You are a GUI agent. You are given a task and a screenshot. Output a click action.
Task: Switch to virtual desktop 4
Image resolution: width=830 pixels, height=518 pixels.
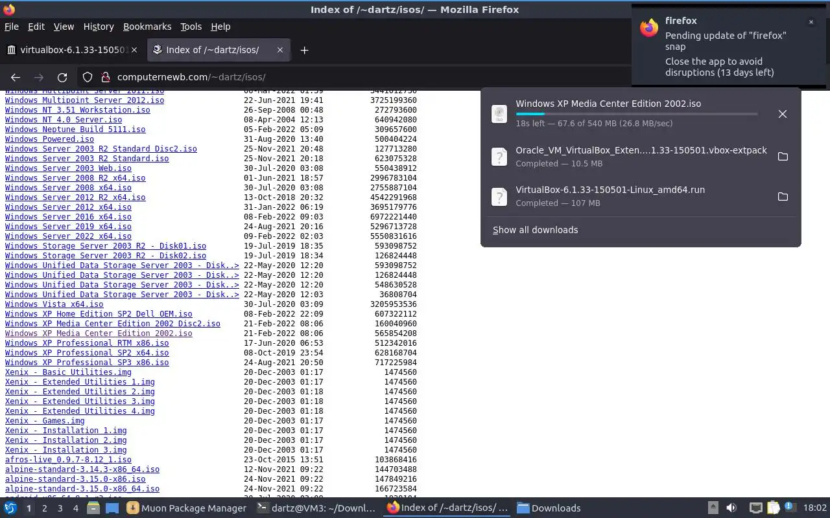pos(75,508)
